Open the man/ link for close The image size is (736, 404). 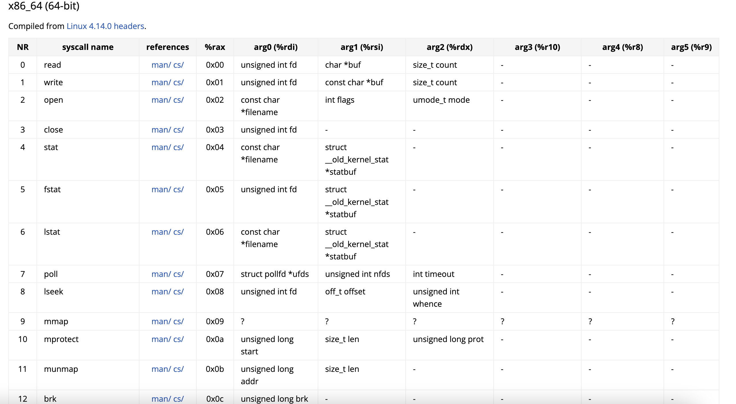click(161, 130)
